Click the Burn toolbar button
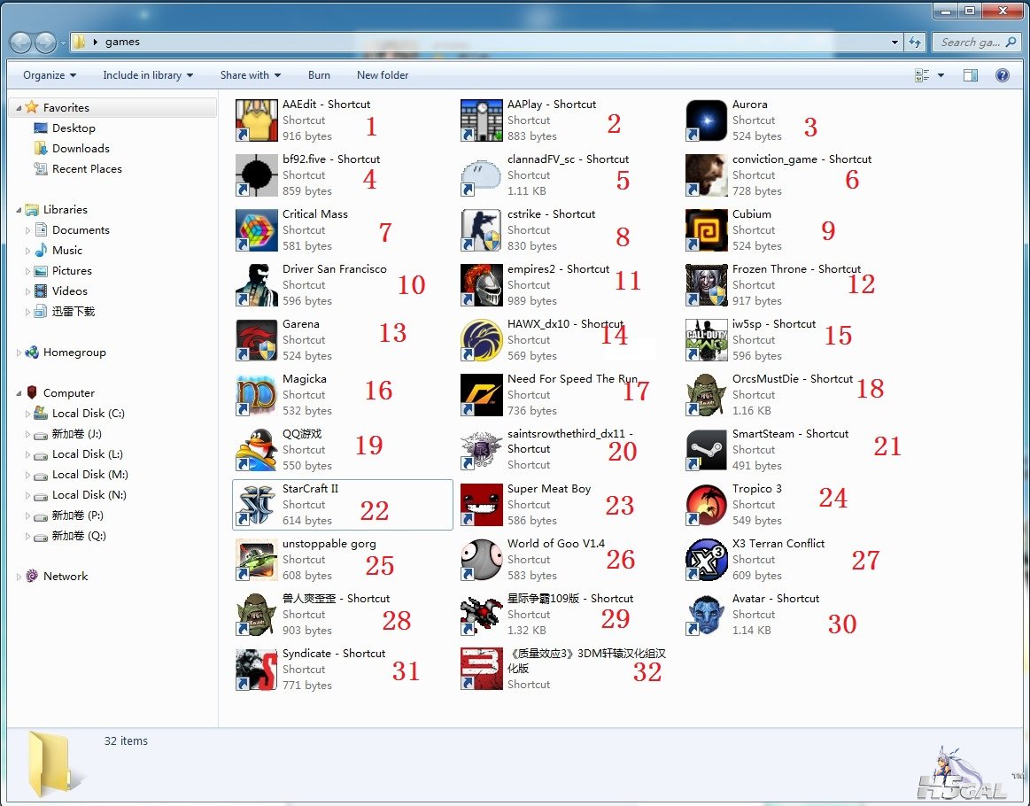The height and width of the screenshot is (806, 1030). click(319, 75)
